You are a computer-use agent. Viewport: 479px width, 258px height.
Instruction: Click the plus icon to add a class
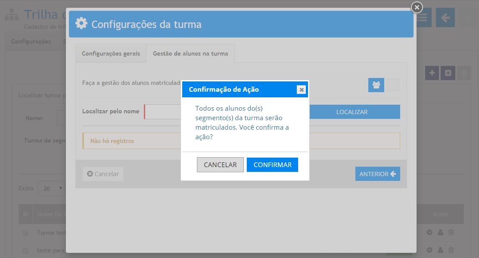point(432,73)
